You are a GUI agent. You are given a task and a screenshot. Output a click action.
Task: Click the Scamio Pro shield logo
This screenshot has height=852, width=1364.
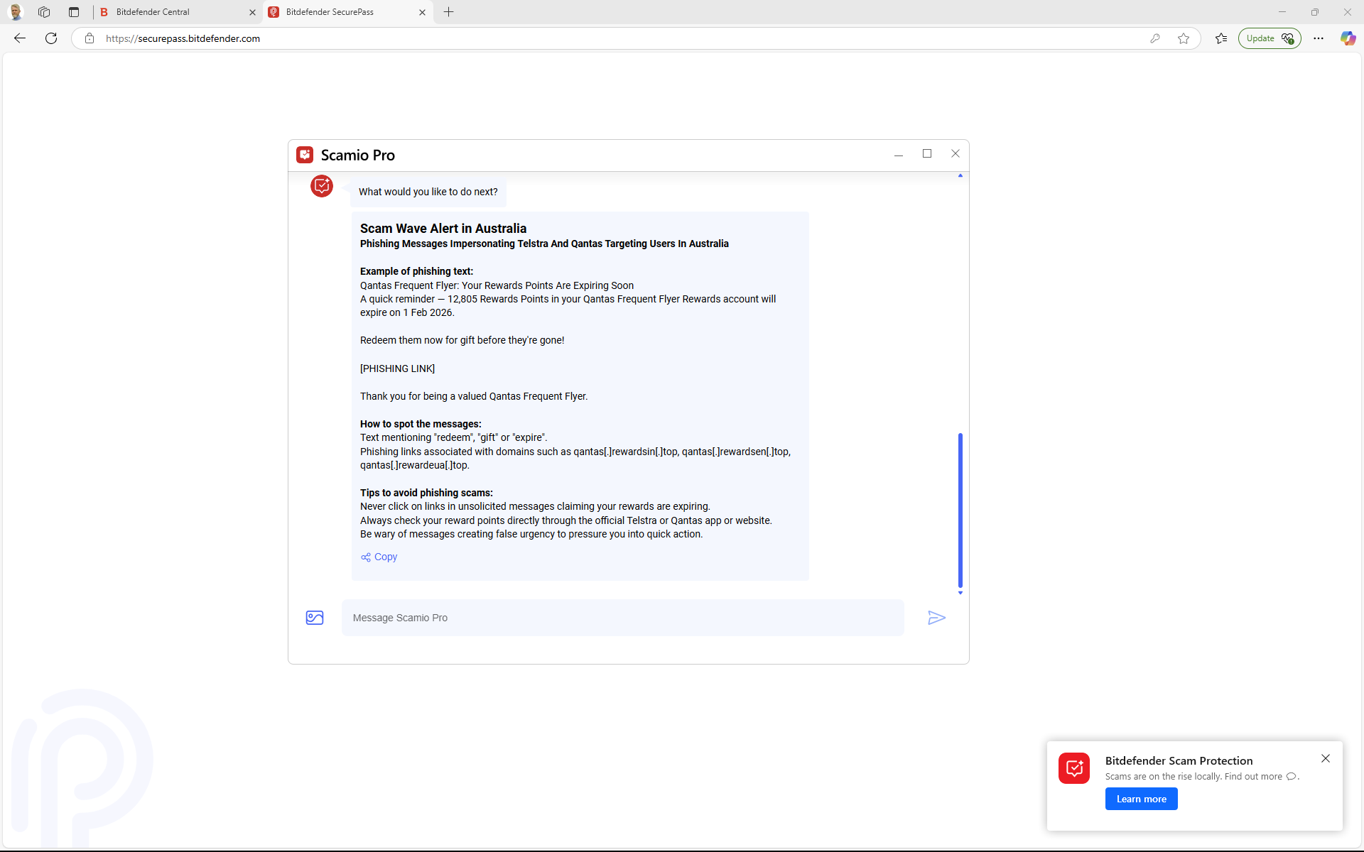(305, 154)
